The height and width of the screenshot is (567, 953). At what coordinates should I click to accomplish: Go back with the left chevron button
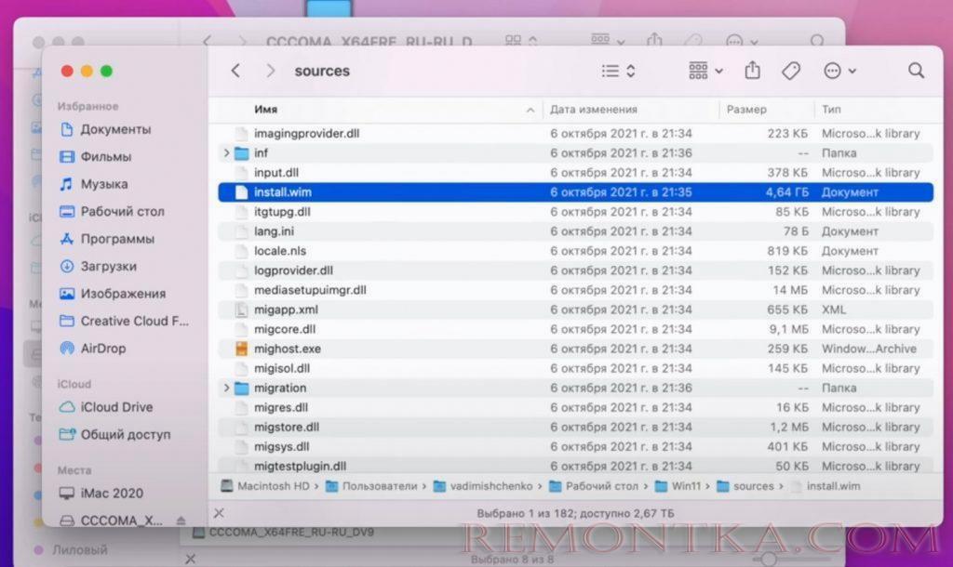(x=235, y=71)
